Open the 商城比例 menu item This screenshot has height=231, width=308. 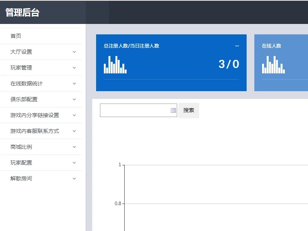point(21,147)
